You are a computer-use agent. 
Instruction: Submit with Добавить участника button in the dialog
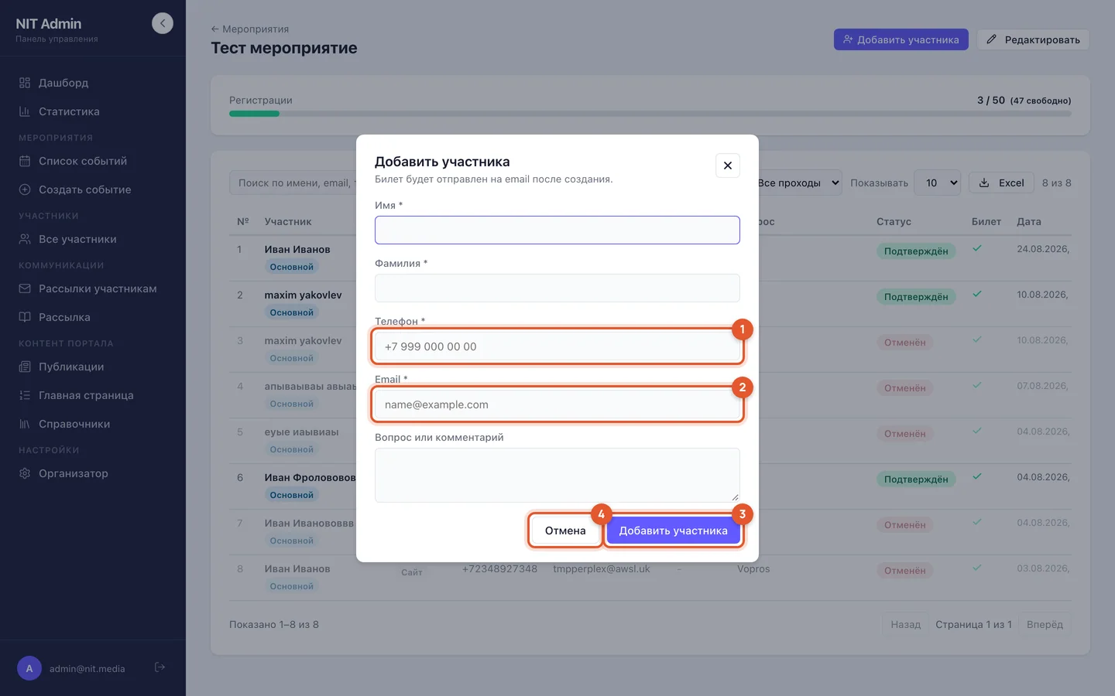(x=674, y=531)
